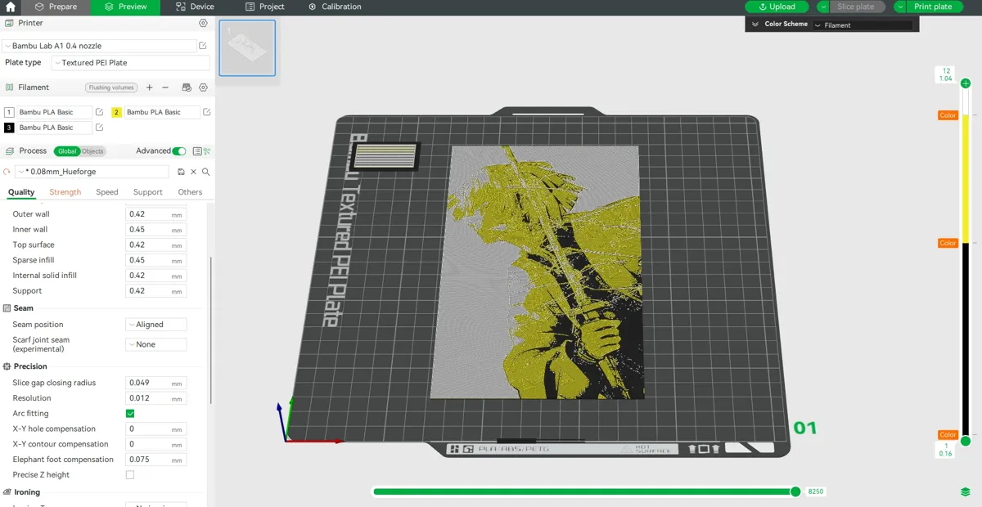The height and width of the screenshot is (507, 982).
Task: Click filament 2 yellow color swatch
Action: pyautogui.click(x=116, y=112)
